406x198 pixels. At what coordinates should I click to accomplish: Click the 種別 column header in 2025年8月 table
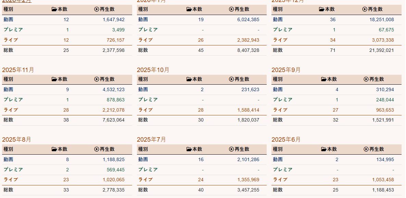pos(8,149)
